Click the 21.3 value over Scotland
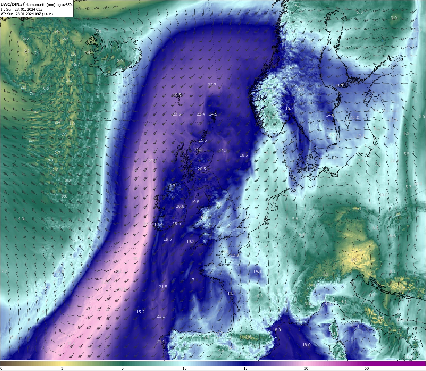426x371 pixels. [198, 150]
